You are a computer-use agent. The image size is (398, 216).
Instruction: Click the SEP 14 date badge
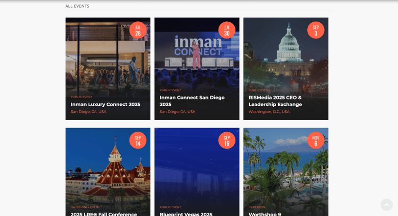pos(138,140)
